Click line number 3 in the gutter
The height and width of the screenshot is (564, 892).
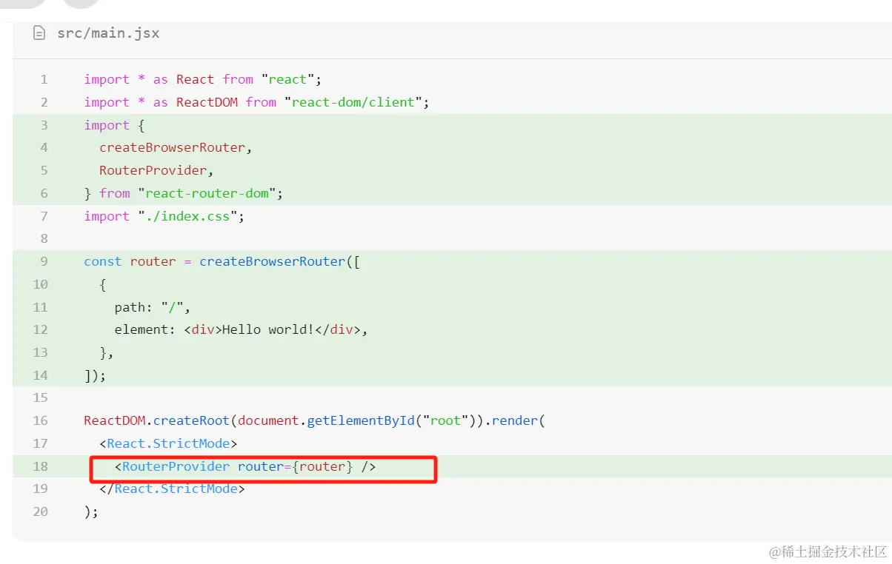[44, 125]
